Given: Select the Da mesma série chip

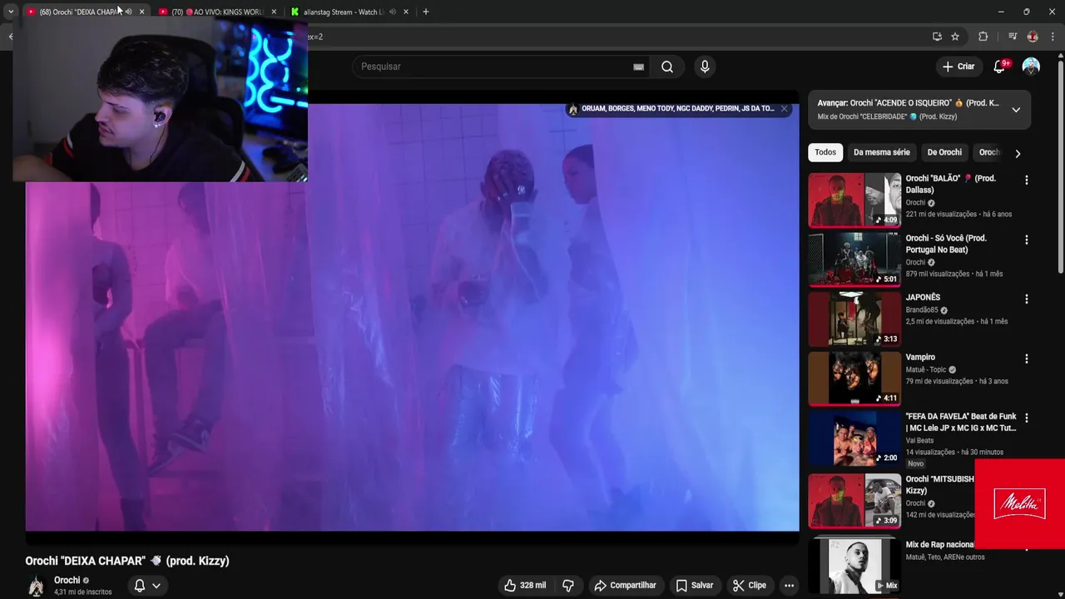Looking at the screenshot, I should [x=882, y=152].
